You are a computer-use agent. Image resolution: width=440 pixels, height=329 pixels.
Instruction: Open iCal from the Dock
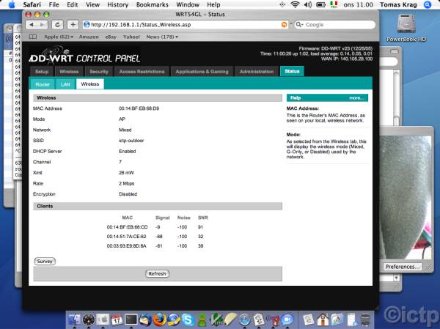(117, 319)
